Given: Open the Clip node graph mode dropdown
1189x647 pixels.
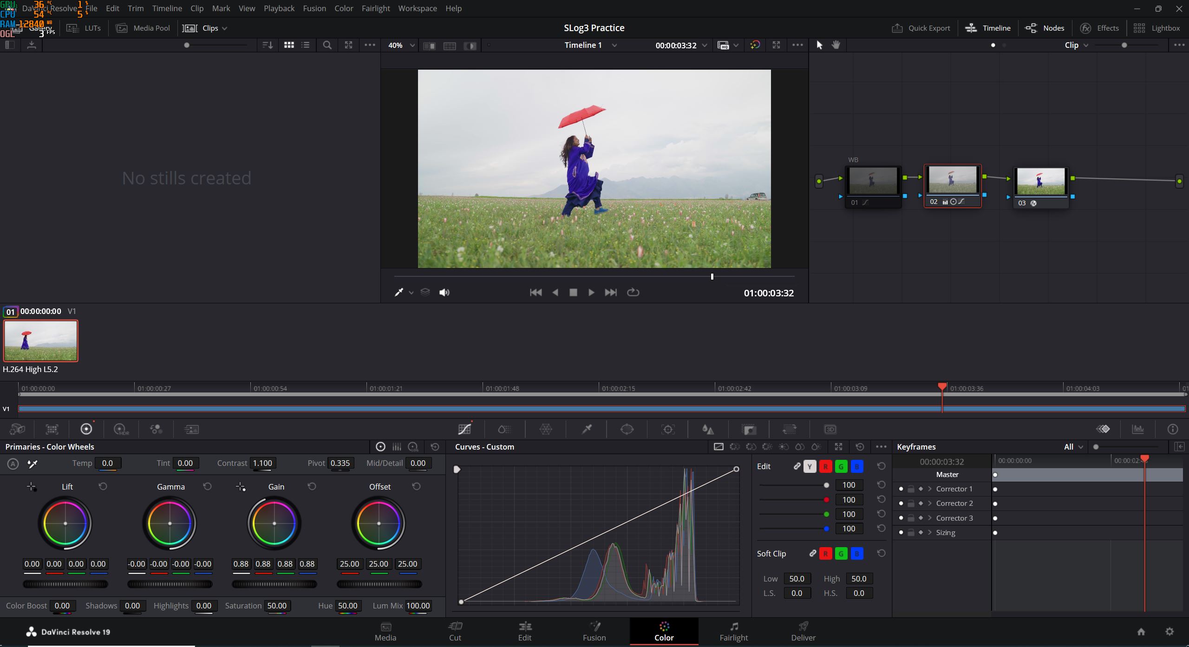Looking at the screenshot, I should click(1076, 45).
